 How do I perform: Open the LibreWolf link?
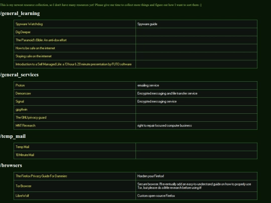22,196
